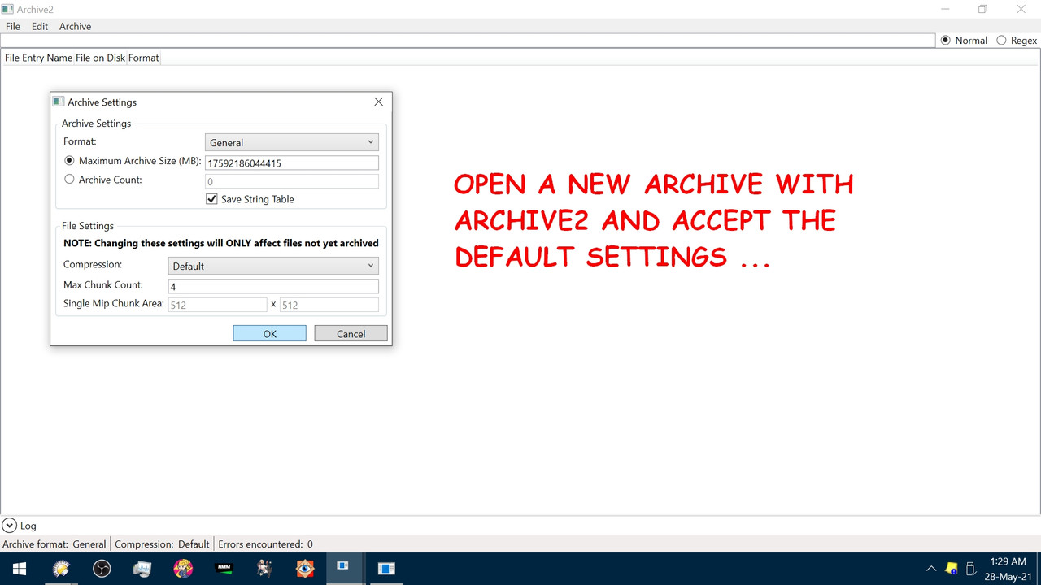
Task: Open the Vault Boy app on the taskbar
Action: (x=182, y=569)
